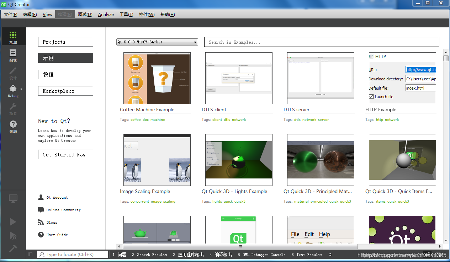450x262 pixels.
Task: Open the Online Community link
Action: click(x=63, y=210)
